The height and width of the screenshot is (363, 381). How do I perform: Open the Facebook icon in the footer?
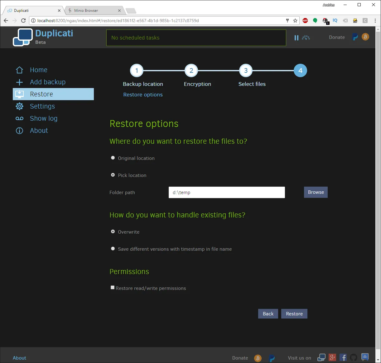click(343, 358)
